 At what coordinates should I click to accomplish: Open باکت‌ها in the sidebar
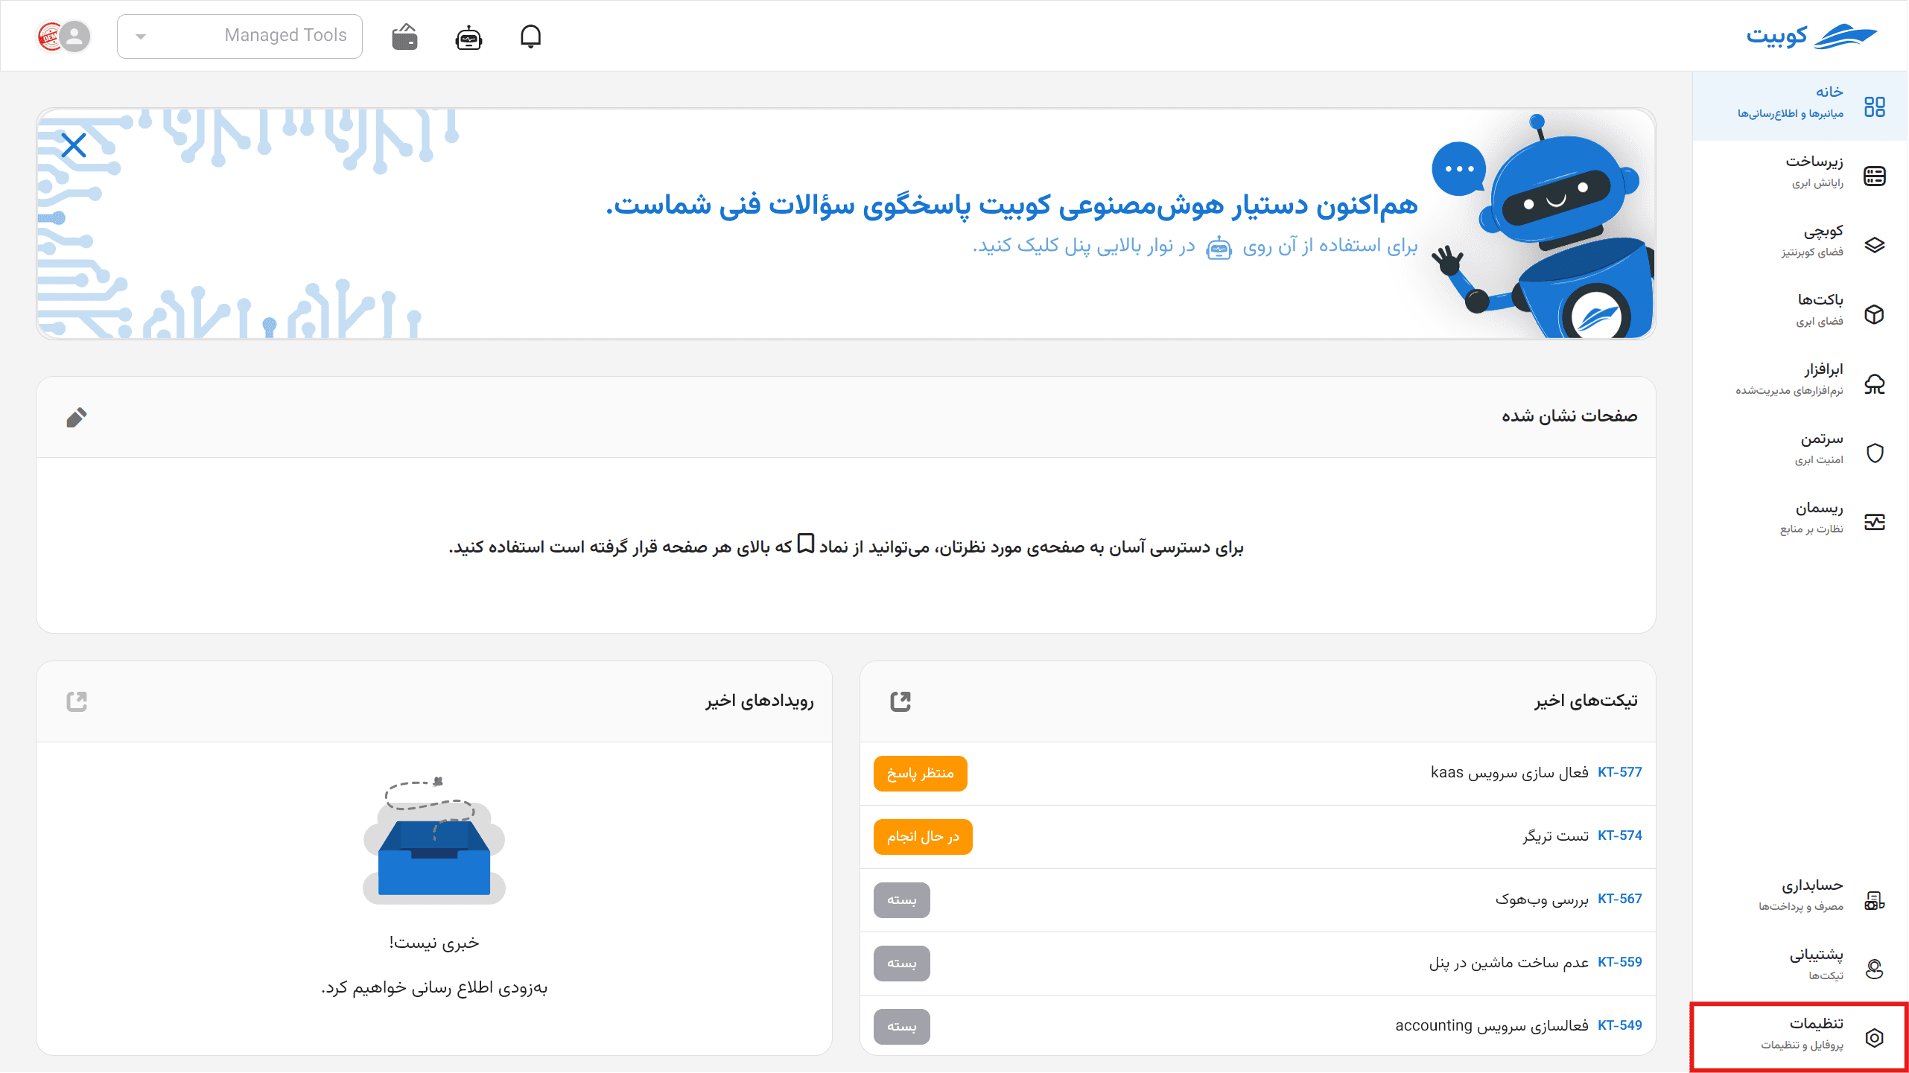coord(1800,313)
